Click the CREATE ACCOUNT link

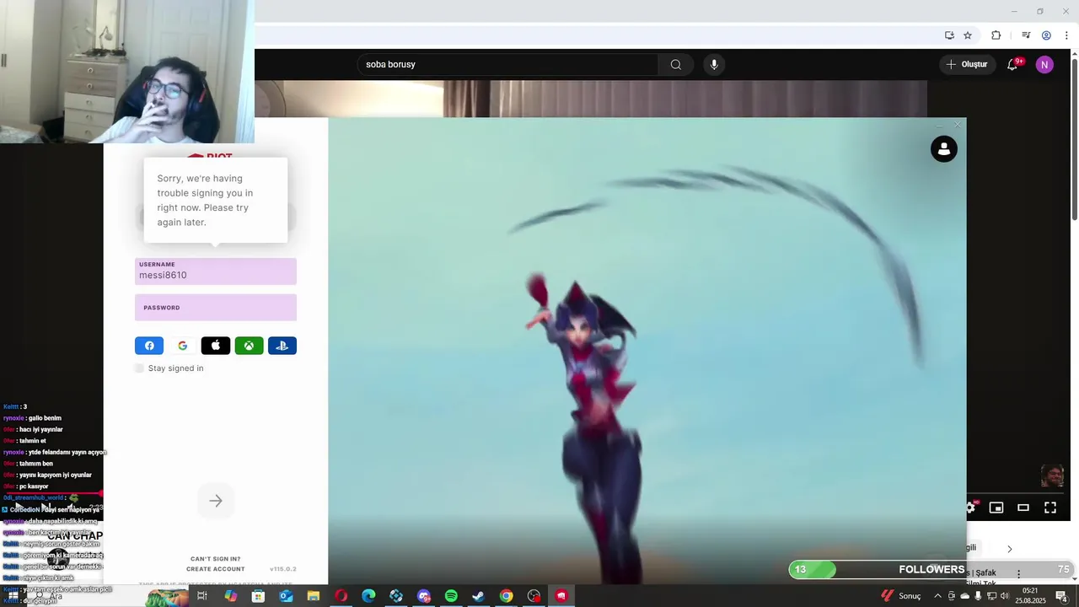click(215, 569)
